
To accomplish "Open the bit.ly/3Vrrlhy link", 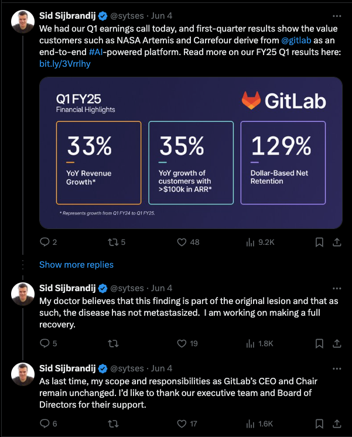I will 65,64.
